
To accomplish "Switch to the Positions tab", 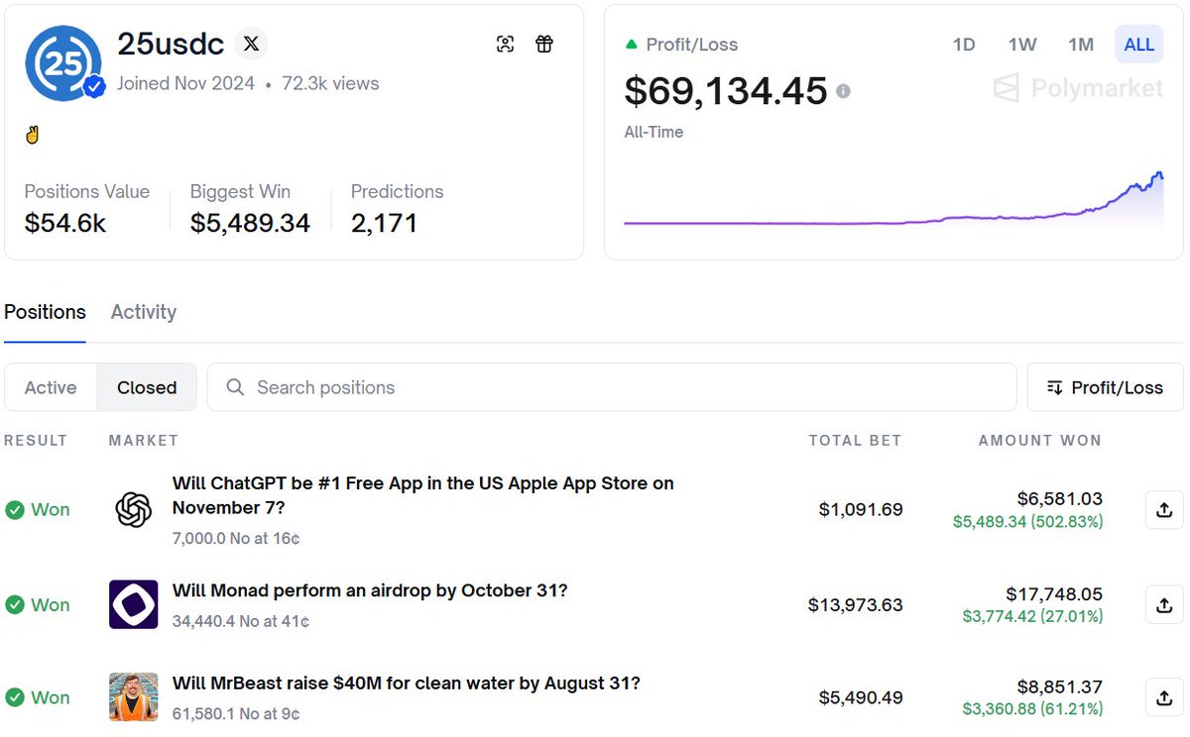I will (x=45, y=312).
